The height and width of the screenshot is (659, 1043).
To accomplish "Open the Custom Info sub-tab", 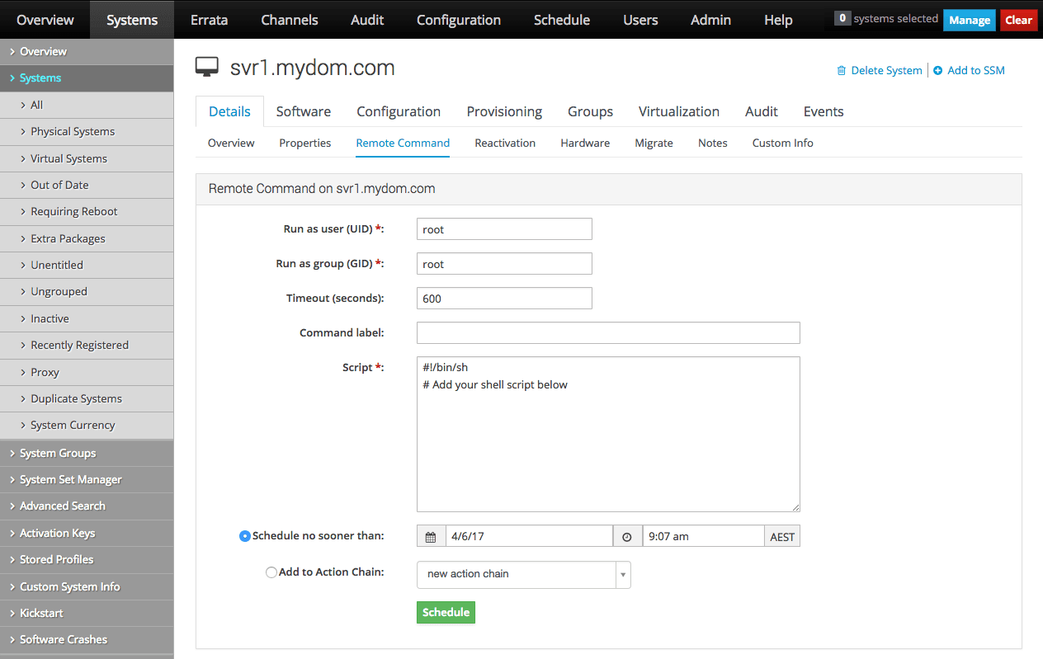I will (783, 143).
